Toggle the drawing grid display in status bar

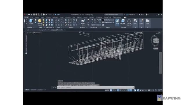pyautogui.click(x=111, y=90)
